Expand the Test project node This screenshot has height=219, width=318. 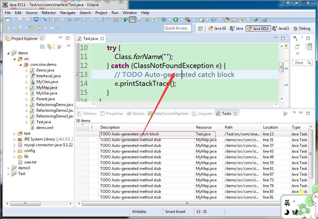pos(8,174)
